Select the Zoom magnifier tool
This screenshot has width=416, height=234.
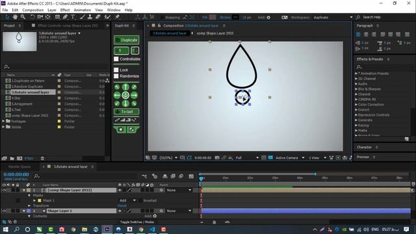click(x=23, y=17)
